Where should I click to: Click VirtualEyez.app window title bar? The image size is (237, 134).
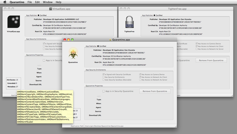[x=60, y=9]
